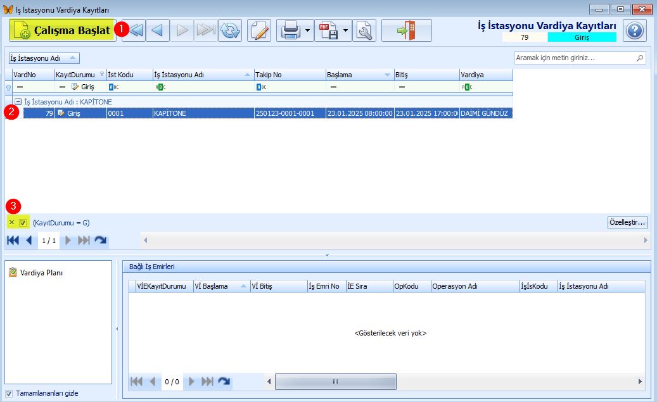Click the Özelleştir... button
The width and height of the screenshot is (657, 402).
(x=627, y=222)
